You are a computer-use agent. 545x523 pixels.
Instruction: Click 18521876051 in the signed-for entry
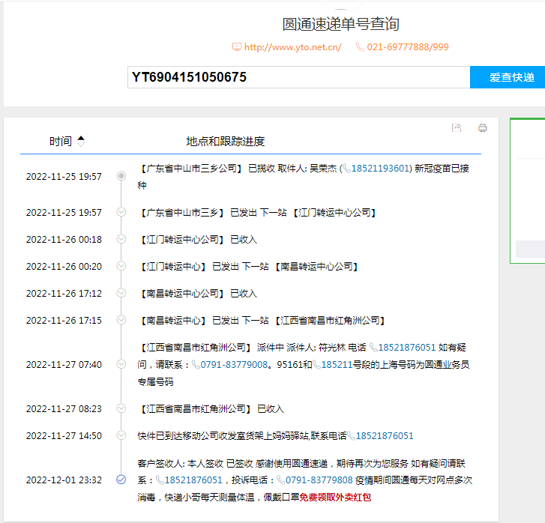(193, 480)
